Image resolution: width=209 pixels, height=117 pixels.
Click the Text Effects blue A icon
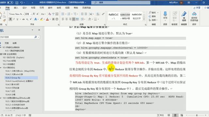point(36,19)
